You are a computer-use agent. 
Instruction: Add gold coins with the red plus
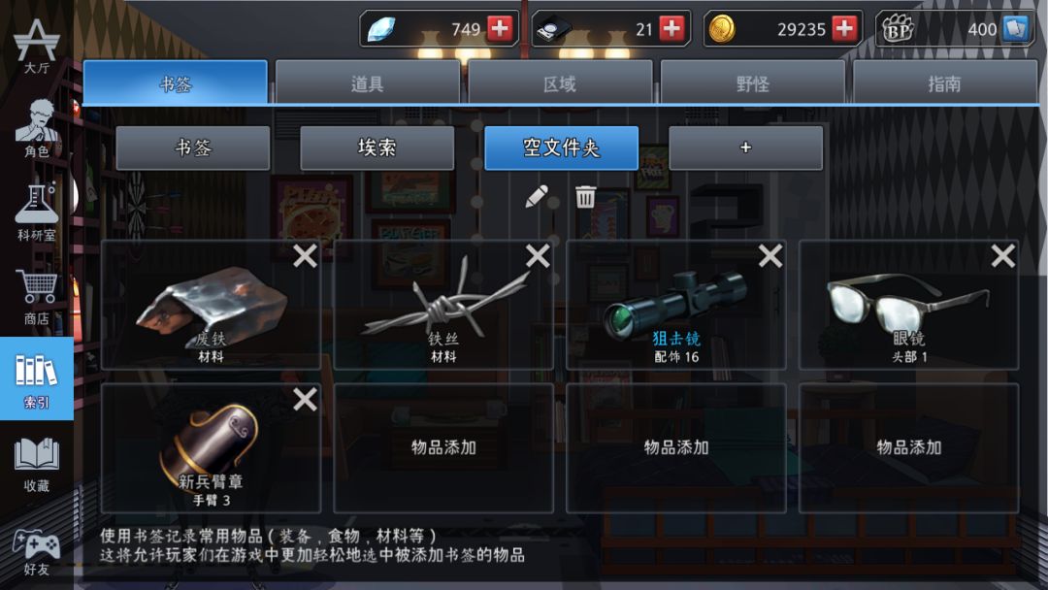[844, 28]
